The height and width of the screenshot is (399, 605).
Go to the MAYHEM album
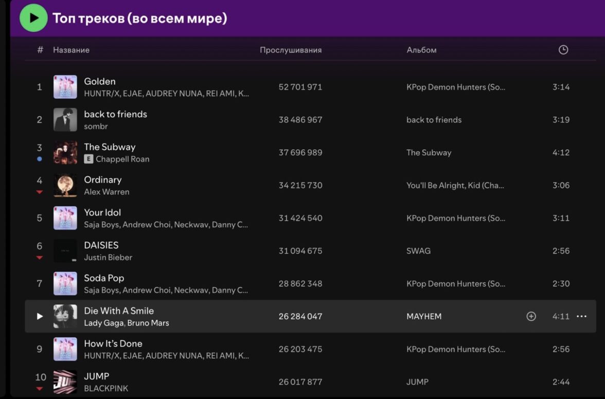[x=424, y=316]
